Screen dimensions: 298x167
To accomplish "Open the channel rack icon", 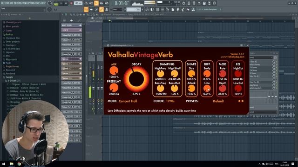I will point(157,9).
